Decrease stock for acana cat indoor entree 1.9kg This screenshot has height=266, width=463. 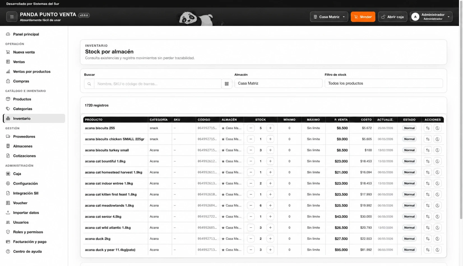coord(251,183)
